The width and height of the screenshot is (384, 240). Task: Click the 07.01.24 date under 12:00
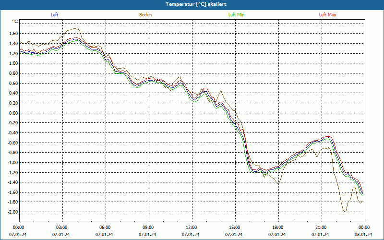coord(191,235)
